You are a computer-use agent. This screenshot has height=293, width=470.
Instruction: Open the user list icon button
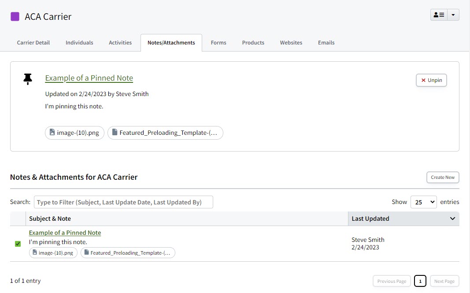(x=439, y=15)
